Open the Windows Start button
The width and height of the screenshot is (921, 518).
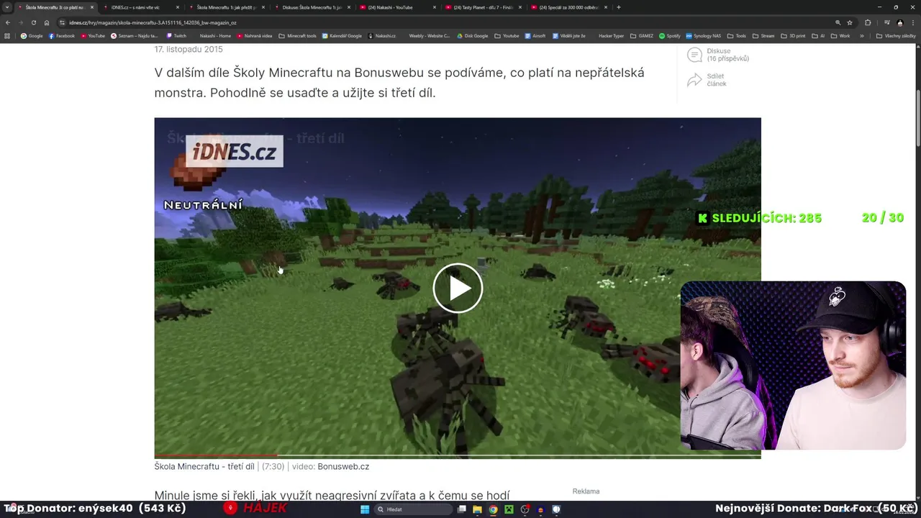365,509
